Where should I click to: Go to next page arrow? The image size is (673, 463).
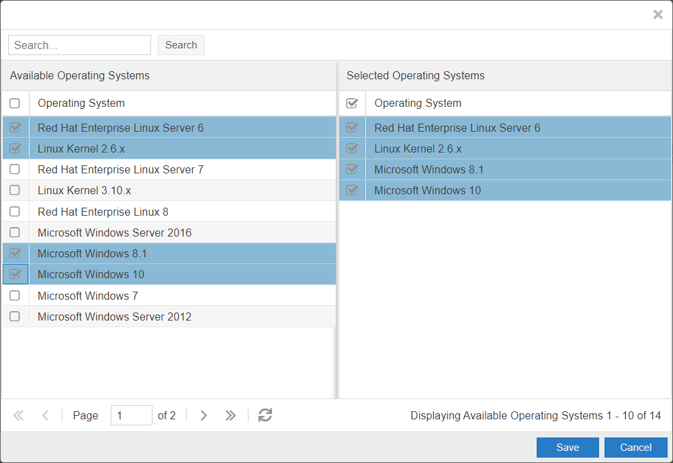pos(204,415)
